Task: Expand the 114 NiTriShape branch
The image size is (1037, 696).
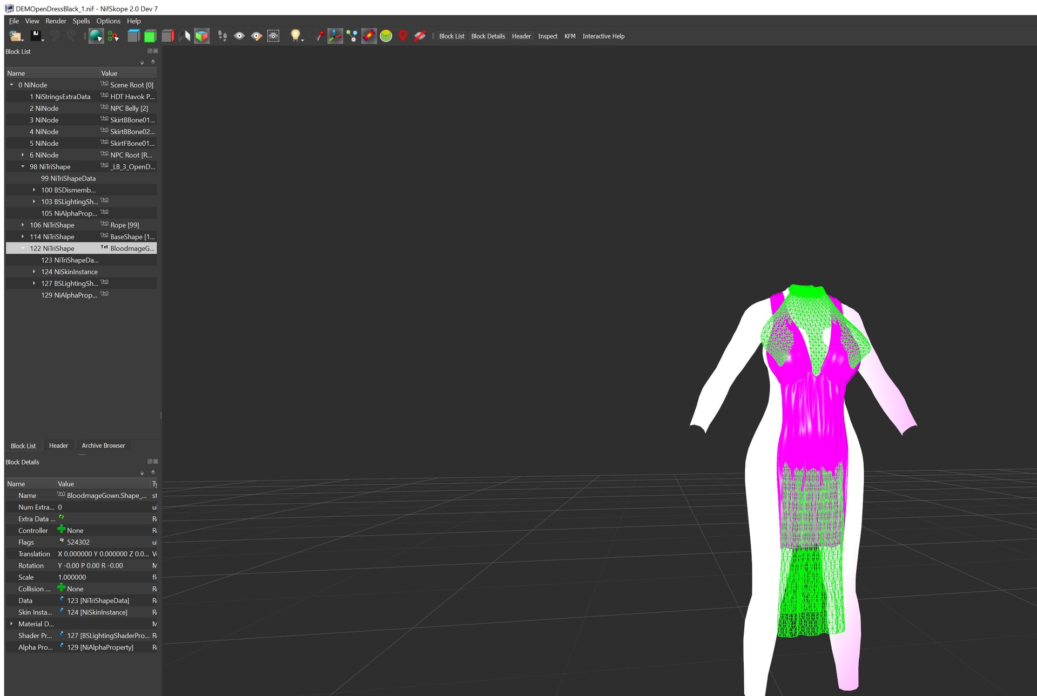Action: click(x=23, y=237)
